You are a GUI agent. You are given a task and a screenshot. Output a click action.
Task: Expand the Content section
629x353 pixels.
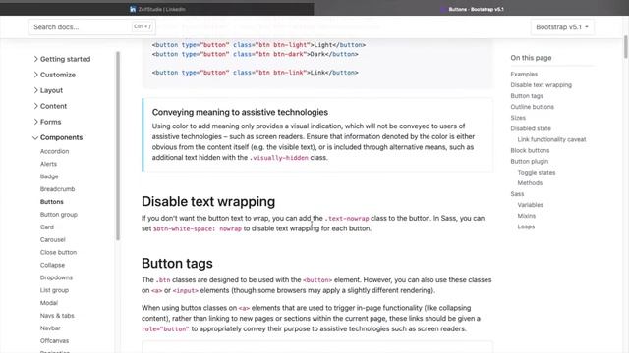coord(50,106)
